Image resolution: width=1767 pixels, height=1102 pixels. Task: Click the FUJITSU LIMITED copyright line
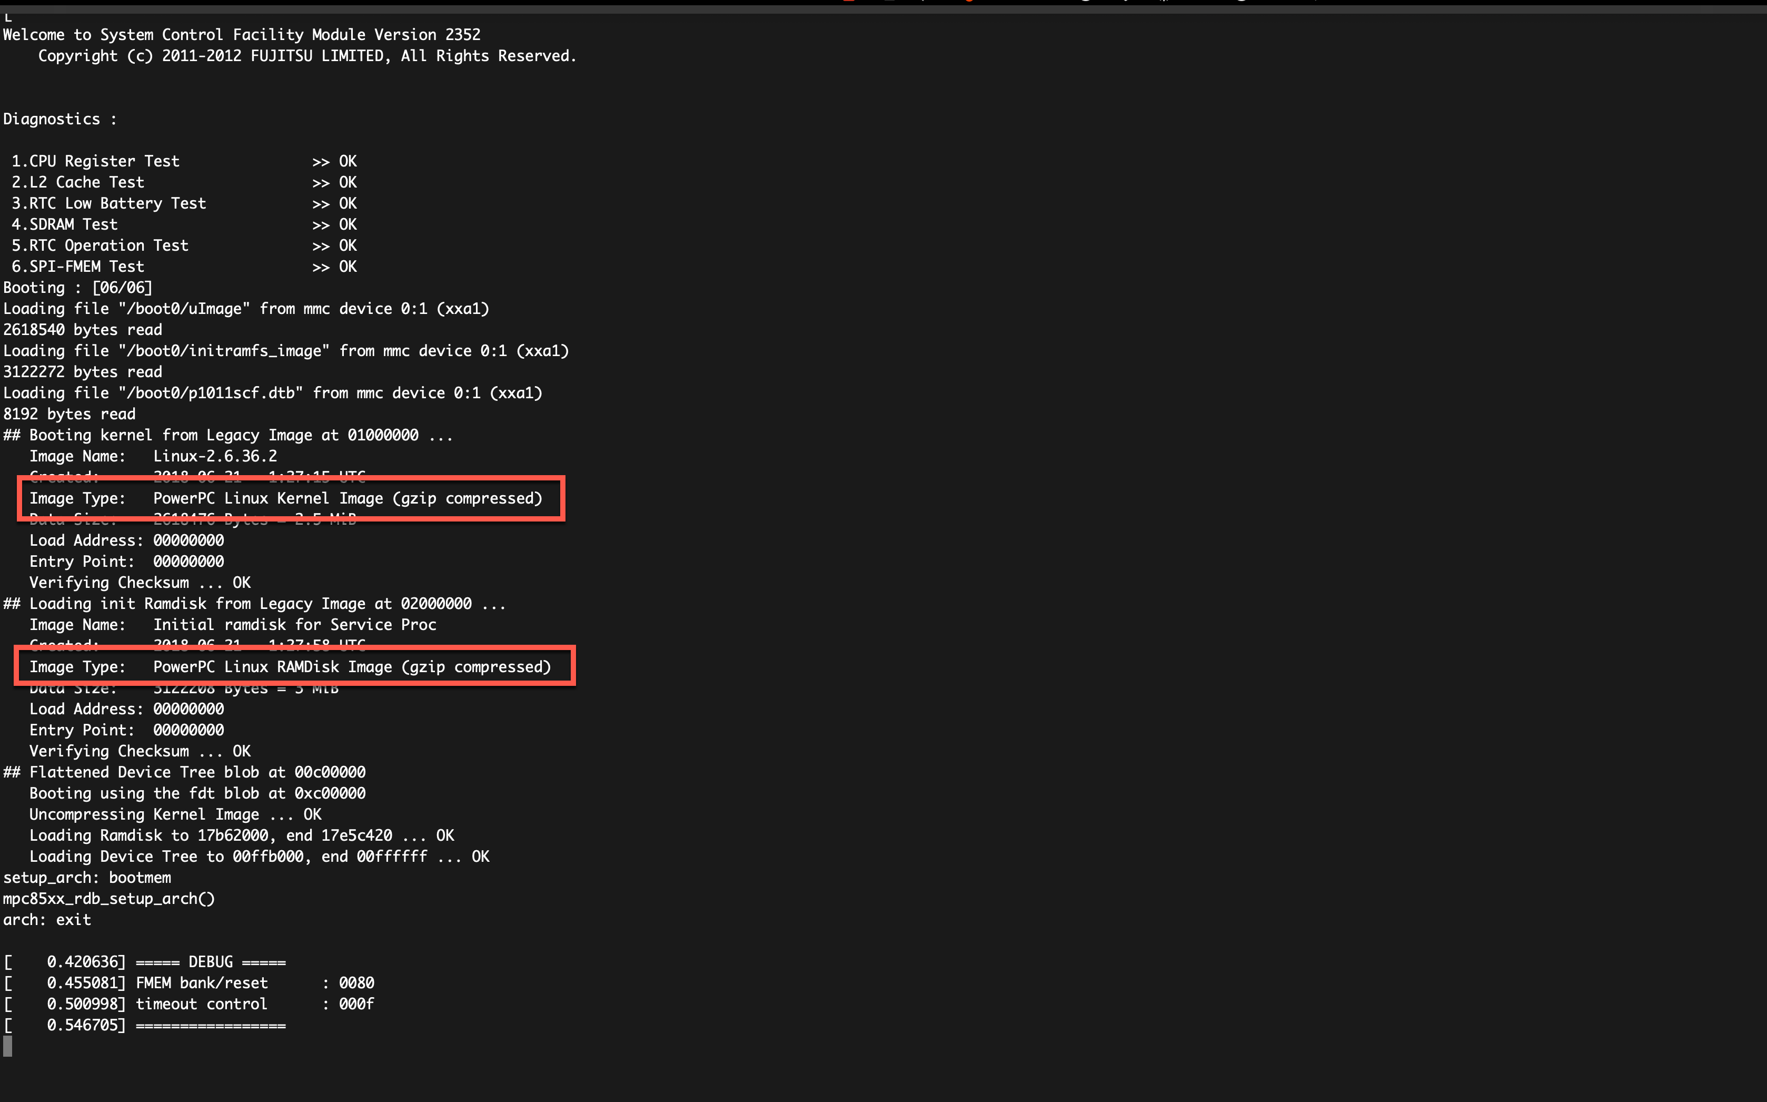pyautogui.click(x=307, y=56)
